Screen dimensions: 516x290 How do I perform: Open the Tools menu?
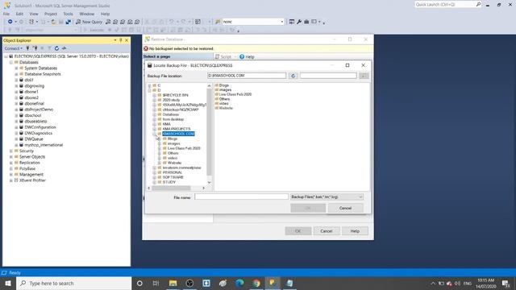tap(68, 14)
